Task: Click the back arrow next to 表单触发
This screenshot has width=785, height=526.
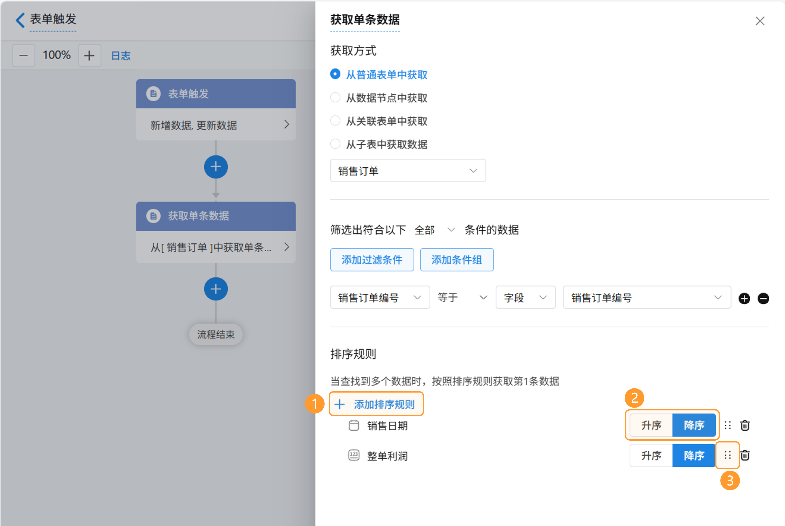Action: coord(20,20)
